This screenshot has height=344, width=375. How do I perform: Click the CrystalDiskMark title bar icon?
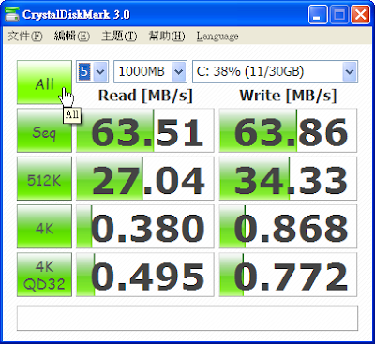click(x=12, y=14)
